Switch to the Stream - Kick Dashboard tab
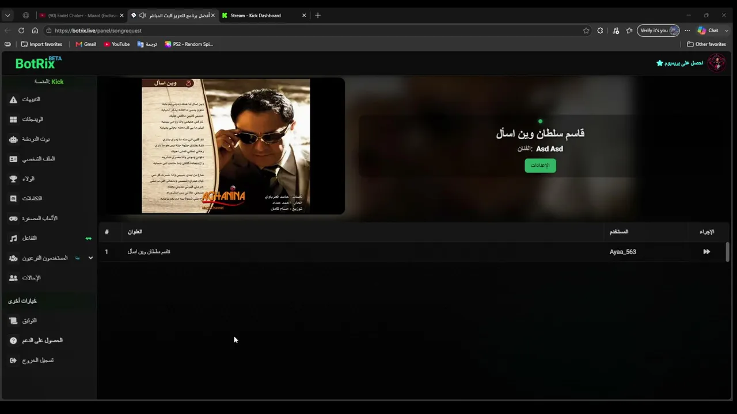This screenshot has height=414, width=737. pyautogui.click(x=264, y=16)
